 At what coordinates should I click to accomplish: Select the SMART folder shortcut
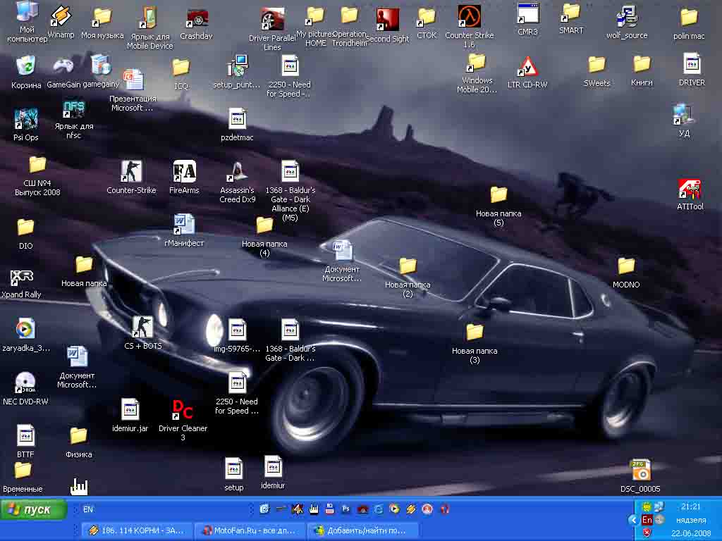coord(571,13)
